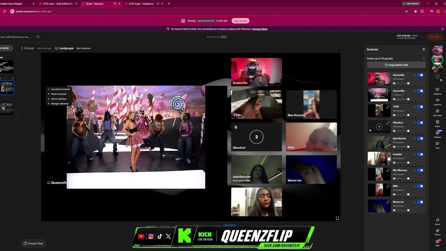446x251 pixels.
Task: Open the Theme panel
Action: coord(437,232)
